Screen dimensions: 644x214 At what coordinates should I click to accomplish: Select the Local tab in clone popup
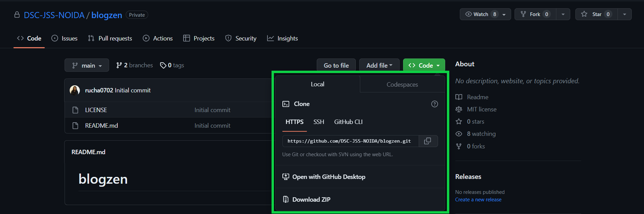click(x=317, y=84)
